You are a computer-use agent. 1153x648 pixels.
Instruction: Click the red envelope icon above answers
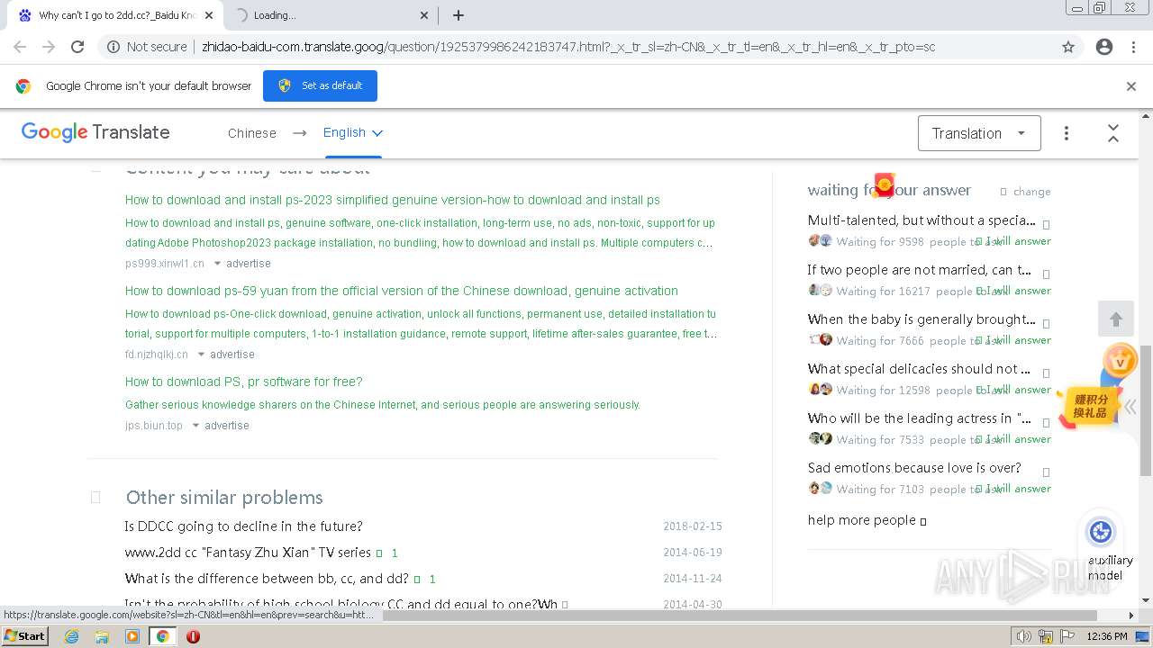(885, 184)
